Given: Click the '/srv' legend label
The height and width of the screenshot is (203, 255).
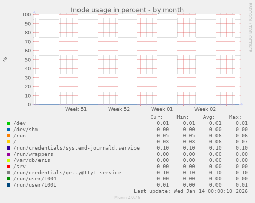Looking at the screenshot, I should click(19, 167).
